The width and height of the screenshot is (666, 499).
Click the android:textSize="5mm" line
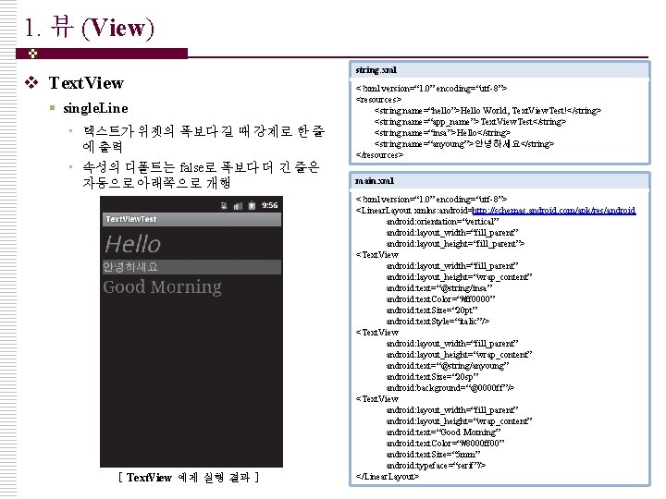433,455
